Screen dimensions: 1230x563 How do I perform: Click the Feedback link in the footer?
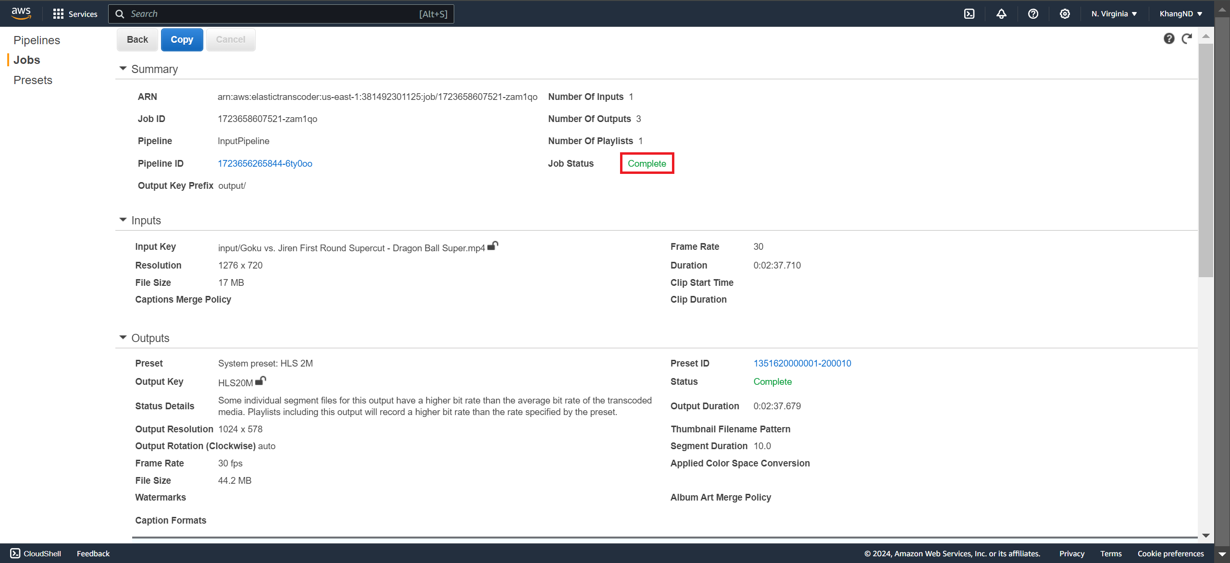point(93,553)
